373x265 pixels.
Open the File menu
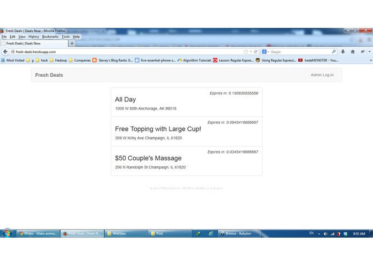[x=4, y=36]
